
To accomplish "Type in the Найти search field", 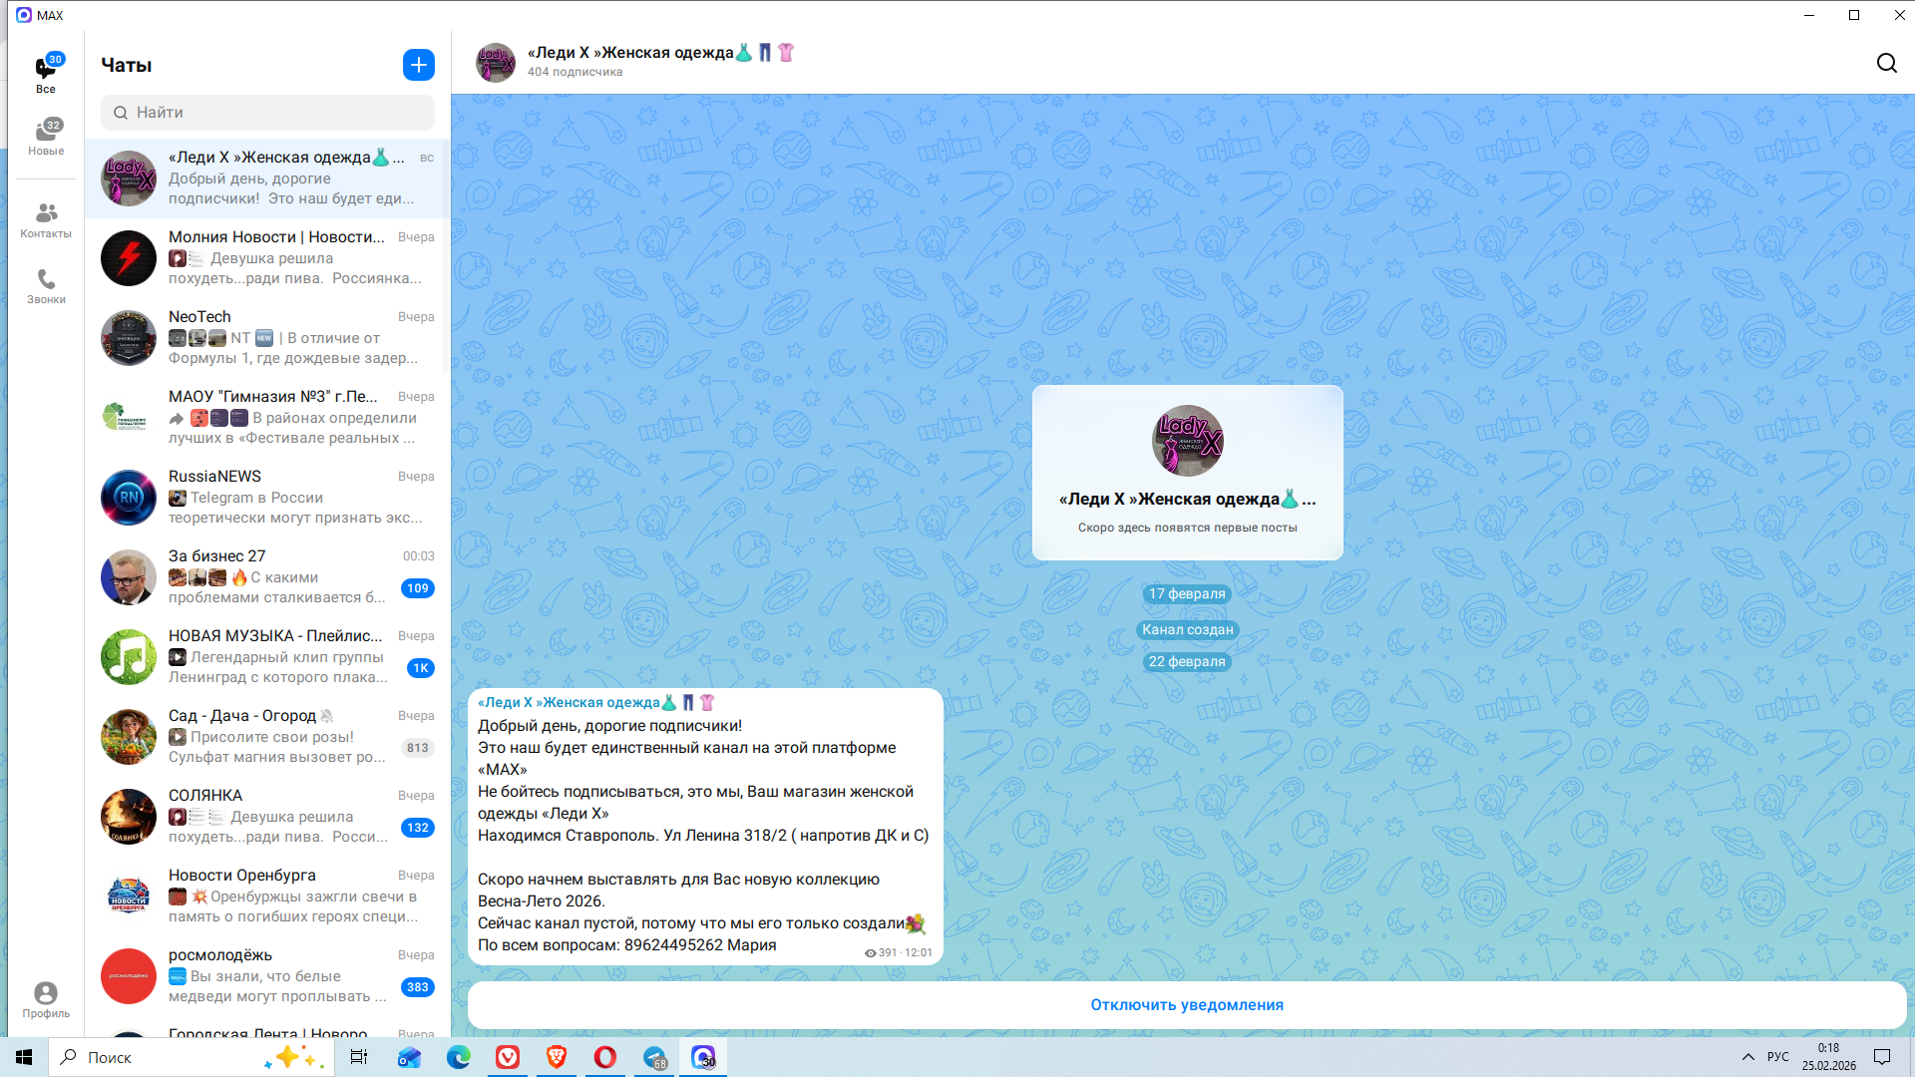I will [x=267, y=113].
